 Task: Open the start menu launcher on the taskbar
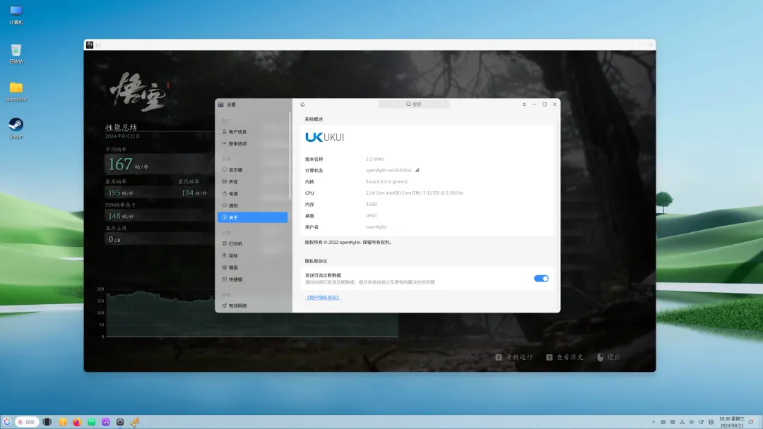click(x=7, y=422)
